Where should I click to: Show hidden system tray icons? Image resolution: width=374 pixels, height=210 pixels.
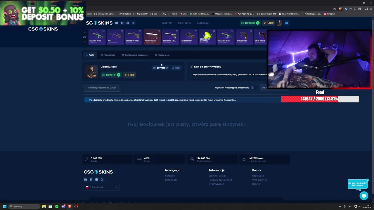(x=340, y=206)
